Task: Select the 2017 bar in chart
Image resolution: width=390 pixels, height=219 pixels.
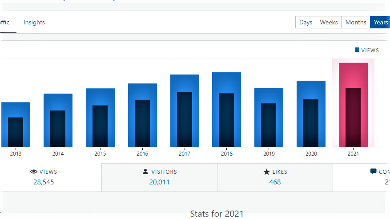Action: pos(185,111)
